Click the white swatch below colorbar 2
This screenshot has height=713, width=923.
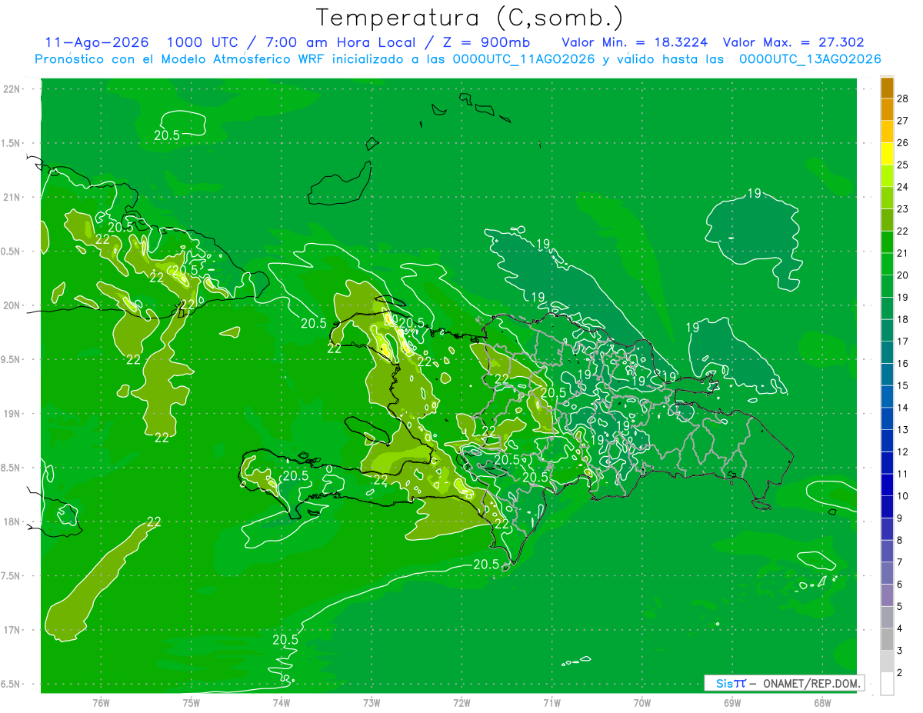tap(887, 684)
